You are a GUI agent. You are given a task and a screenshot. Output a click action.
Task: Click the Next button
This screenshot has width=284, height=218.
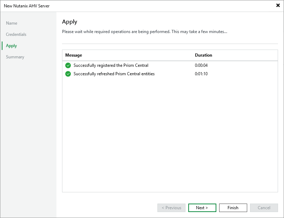(202, 207)
